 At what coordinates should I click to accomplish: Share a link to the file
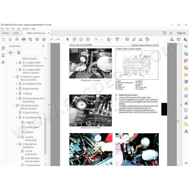pos(172,39)
